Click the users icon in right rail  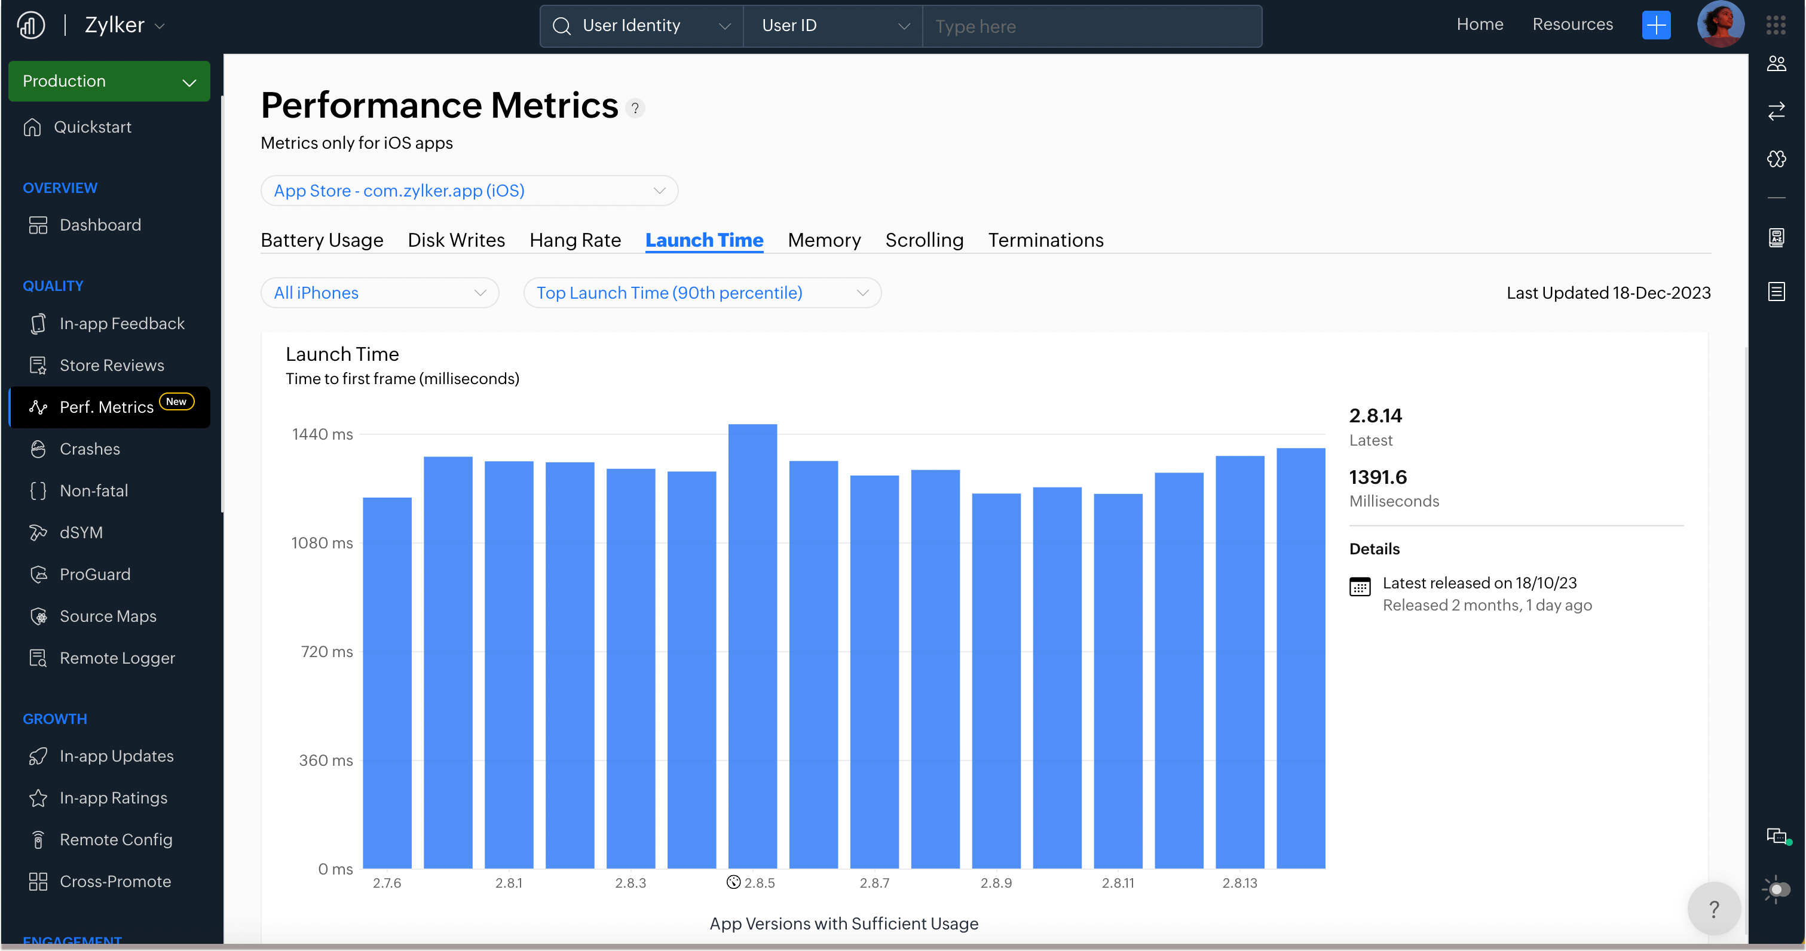tap(1776, 64)
